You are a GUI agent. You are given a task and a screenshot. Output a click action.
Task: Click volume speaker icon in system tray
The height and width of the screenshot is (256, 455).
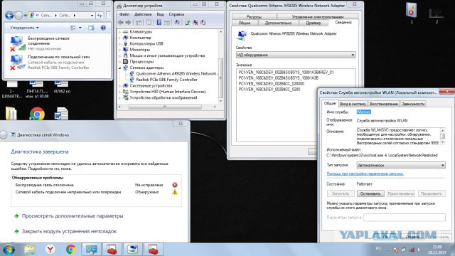click(x=419, y=250)
